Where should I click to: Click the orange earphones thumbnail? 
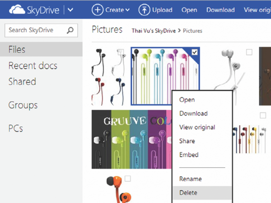[x=119, y=189]
